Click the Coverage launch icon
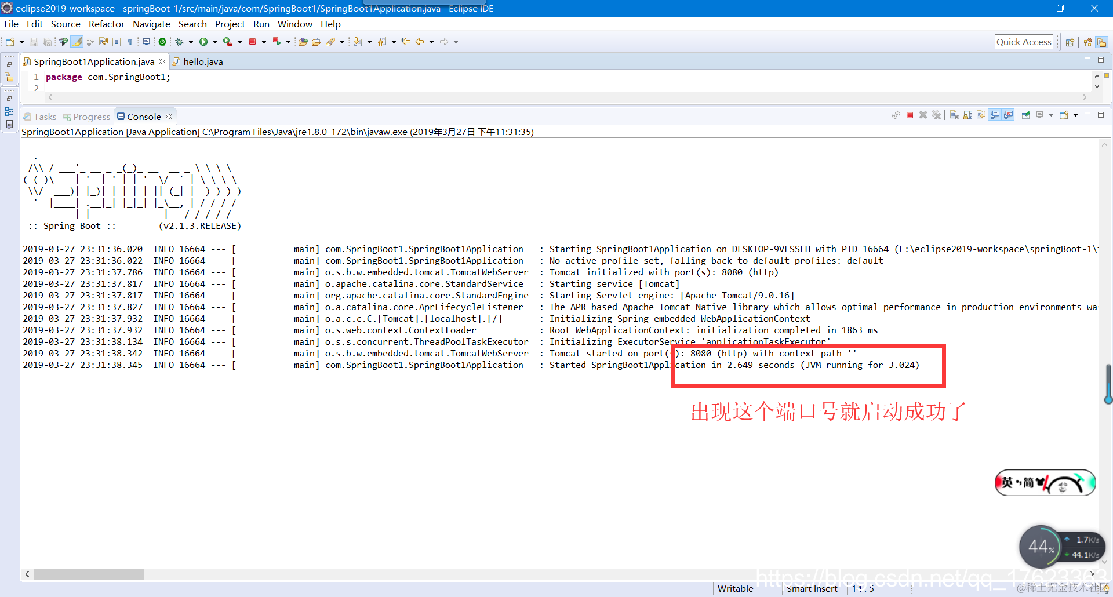 click(x=228, y=42)
